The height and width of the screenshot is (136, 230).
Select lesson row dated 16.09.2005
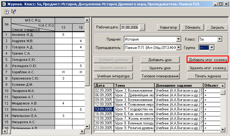click(104, 114)
